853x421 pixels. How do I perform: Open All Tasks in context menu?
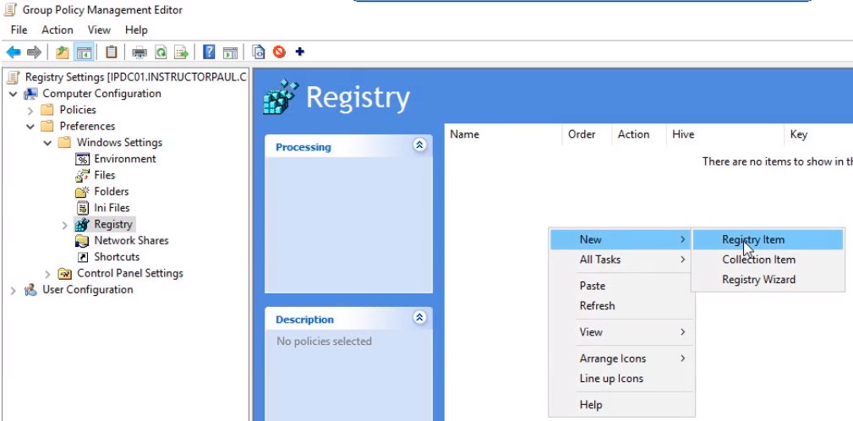621,260
